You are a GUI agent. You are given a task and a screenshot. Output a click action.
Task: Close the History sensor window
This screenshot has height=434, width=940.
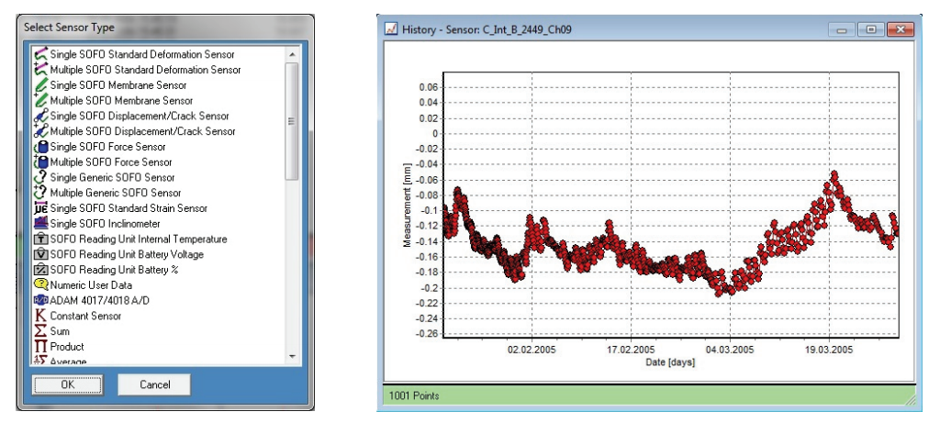(x=898, y=29)
